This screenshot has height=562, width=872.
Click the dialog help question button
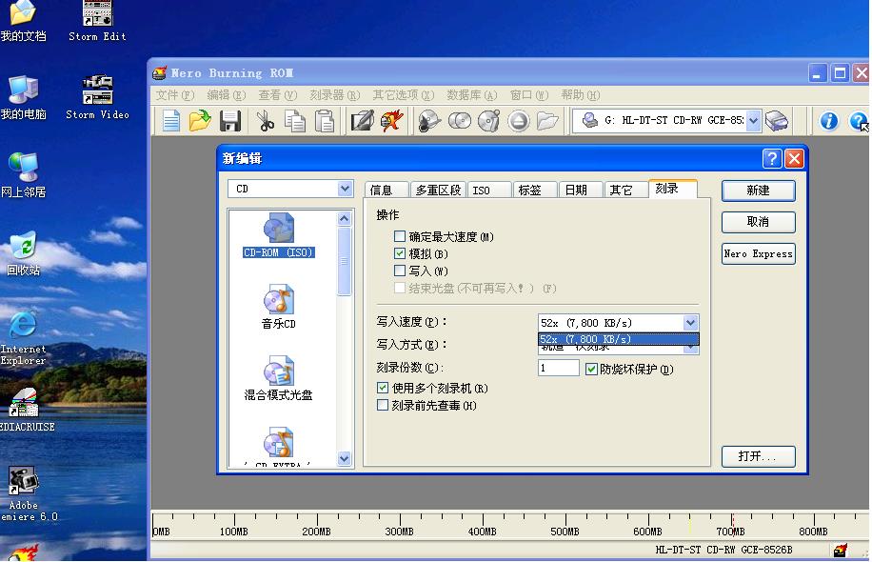coord(772,158)
